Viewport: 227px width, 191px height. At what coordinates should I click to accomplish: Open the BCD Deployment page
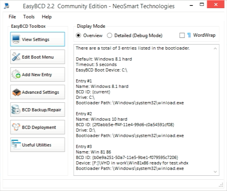click(38, 127)
